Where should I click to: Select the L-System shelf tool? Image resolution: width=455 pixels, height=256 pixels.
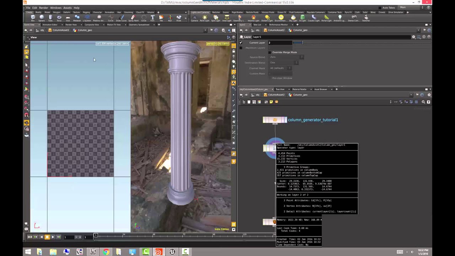pyautogui.click(x=87, y=18)
